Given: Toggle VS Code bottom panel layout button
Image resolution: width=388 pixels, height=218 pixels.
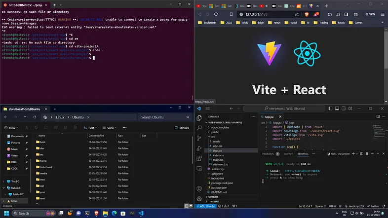Looking at the screenshot, I should click(337, 109).
